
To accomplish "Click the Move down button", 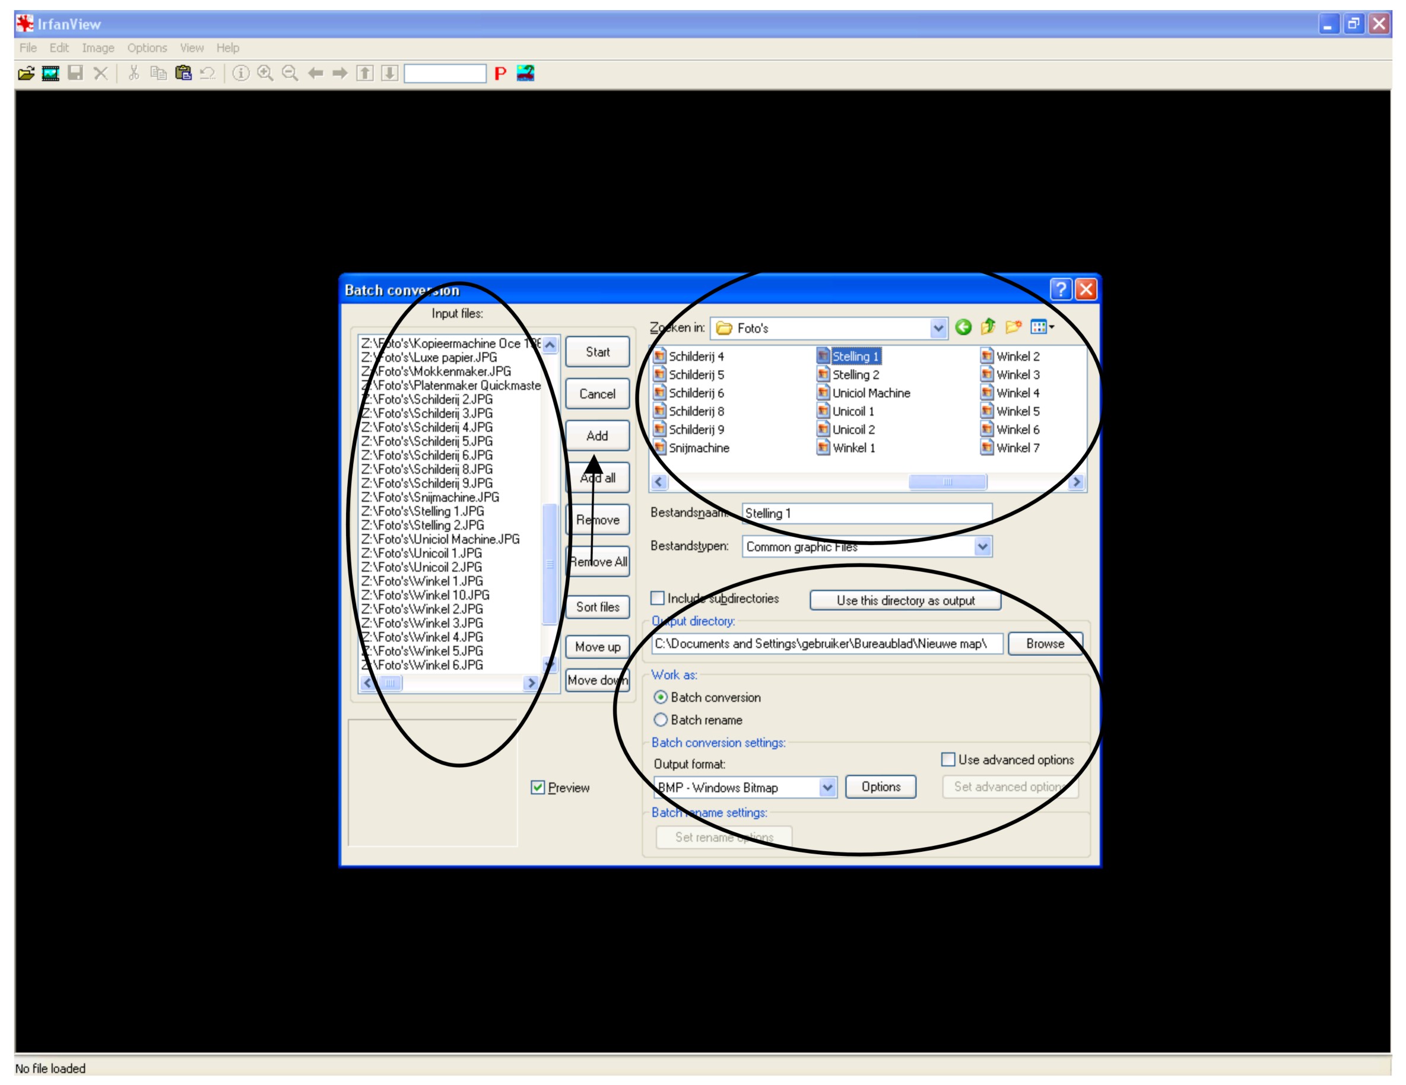I will (x=598, y=680).
